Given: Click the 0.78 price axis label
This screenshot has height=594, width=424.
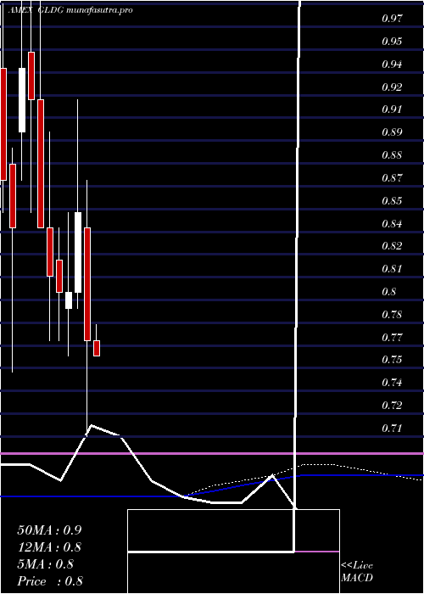Looking at the screenshot, I should click(x=392, y=315).
